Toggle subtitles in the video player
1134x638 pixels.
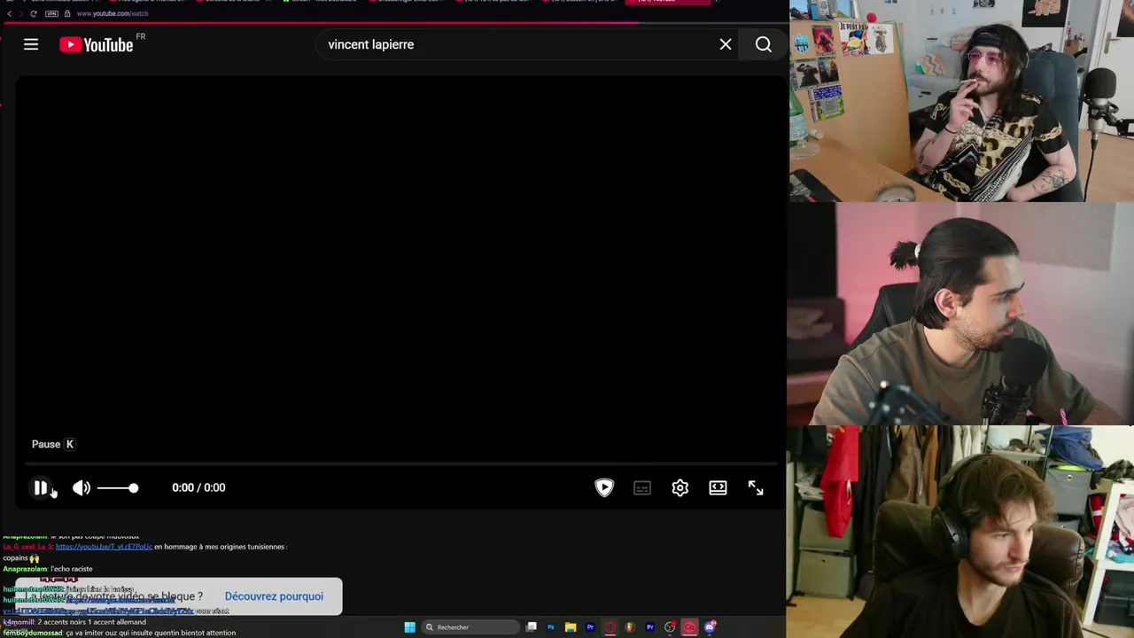coord(642,487)
